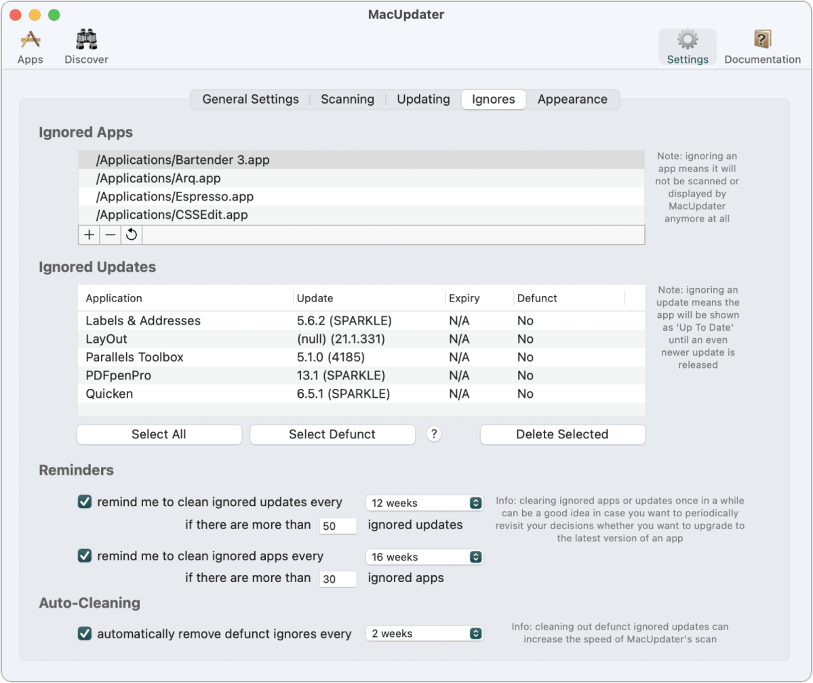Open the Documentation book icon
The image size is (813, 683).
[761, 47]
